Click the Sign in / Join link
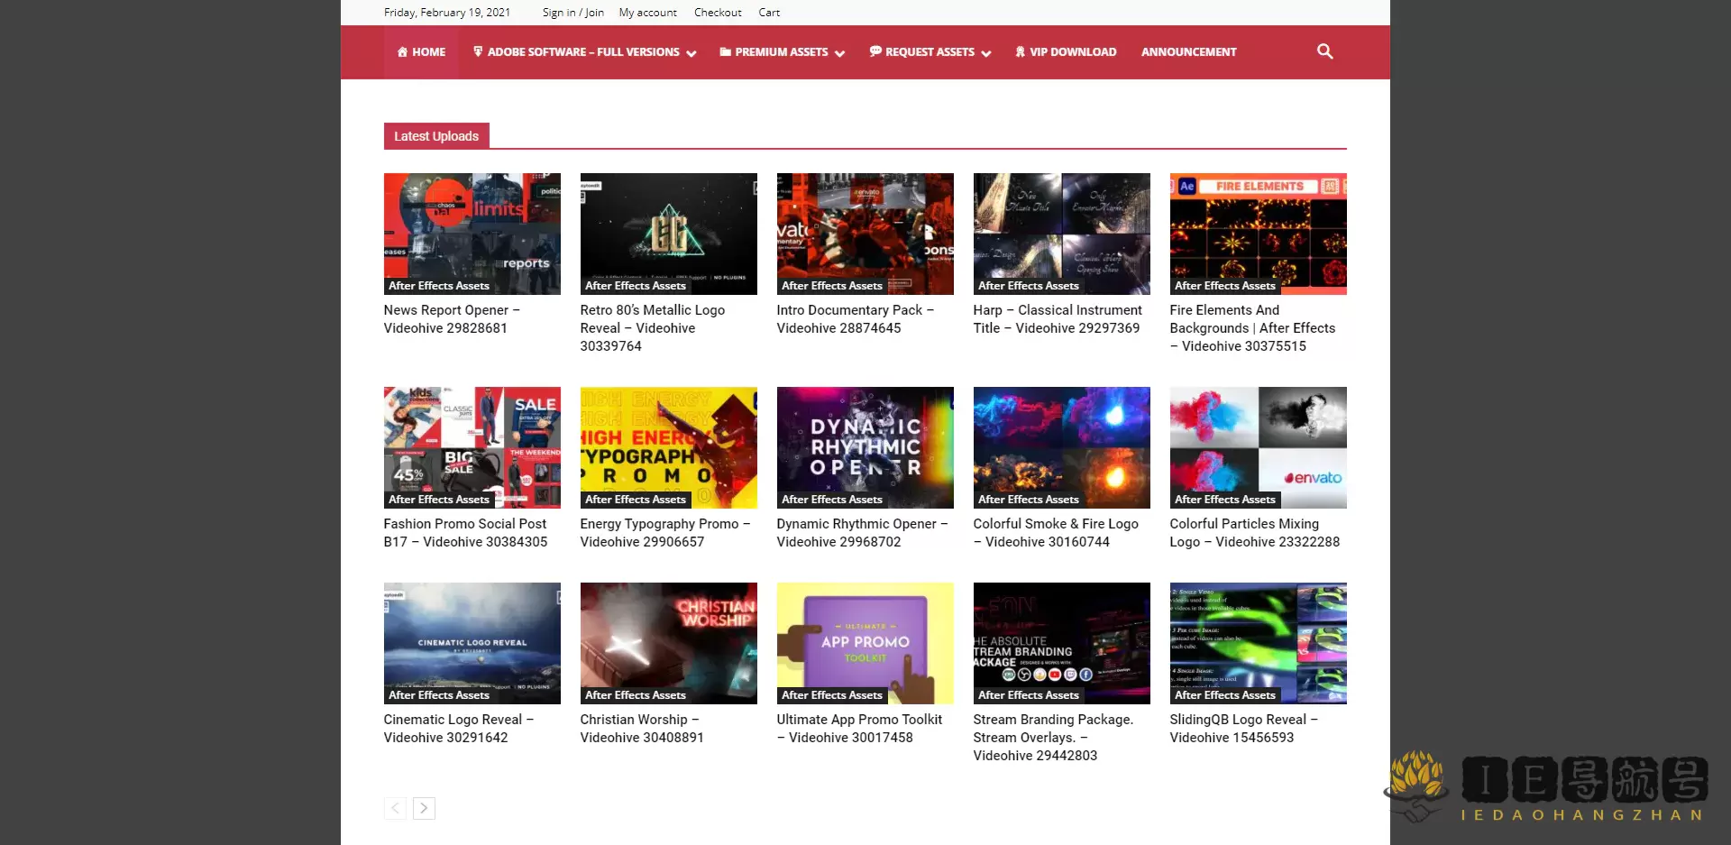This screenshot has height=845, width=1731. (572, 13)
